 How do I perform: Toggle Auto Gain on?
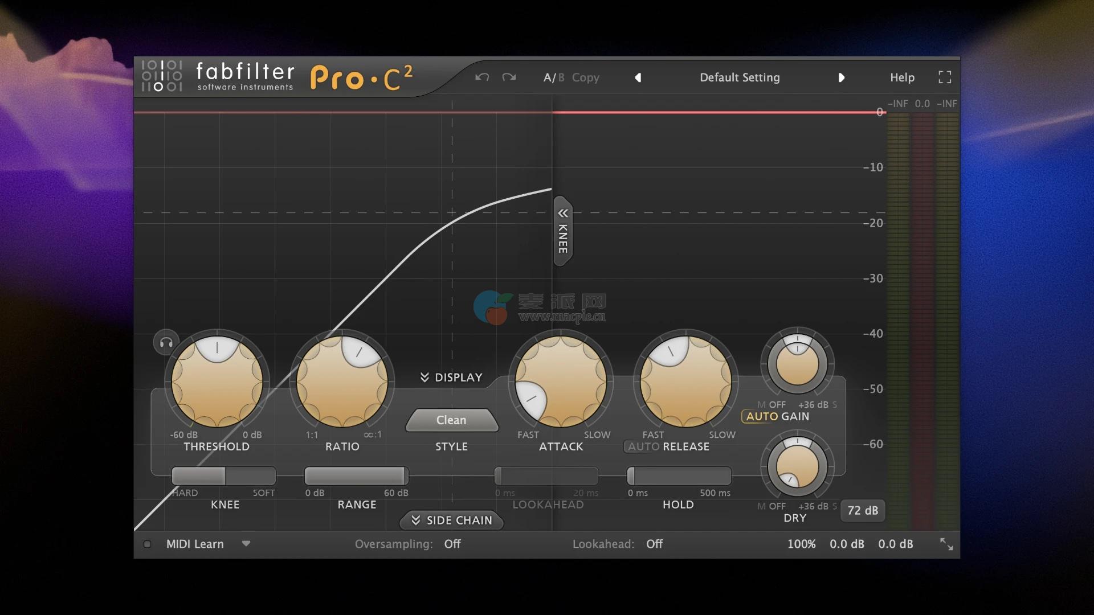coord(762,416)
